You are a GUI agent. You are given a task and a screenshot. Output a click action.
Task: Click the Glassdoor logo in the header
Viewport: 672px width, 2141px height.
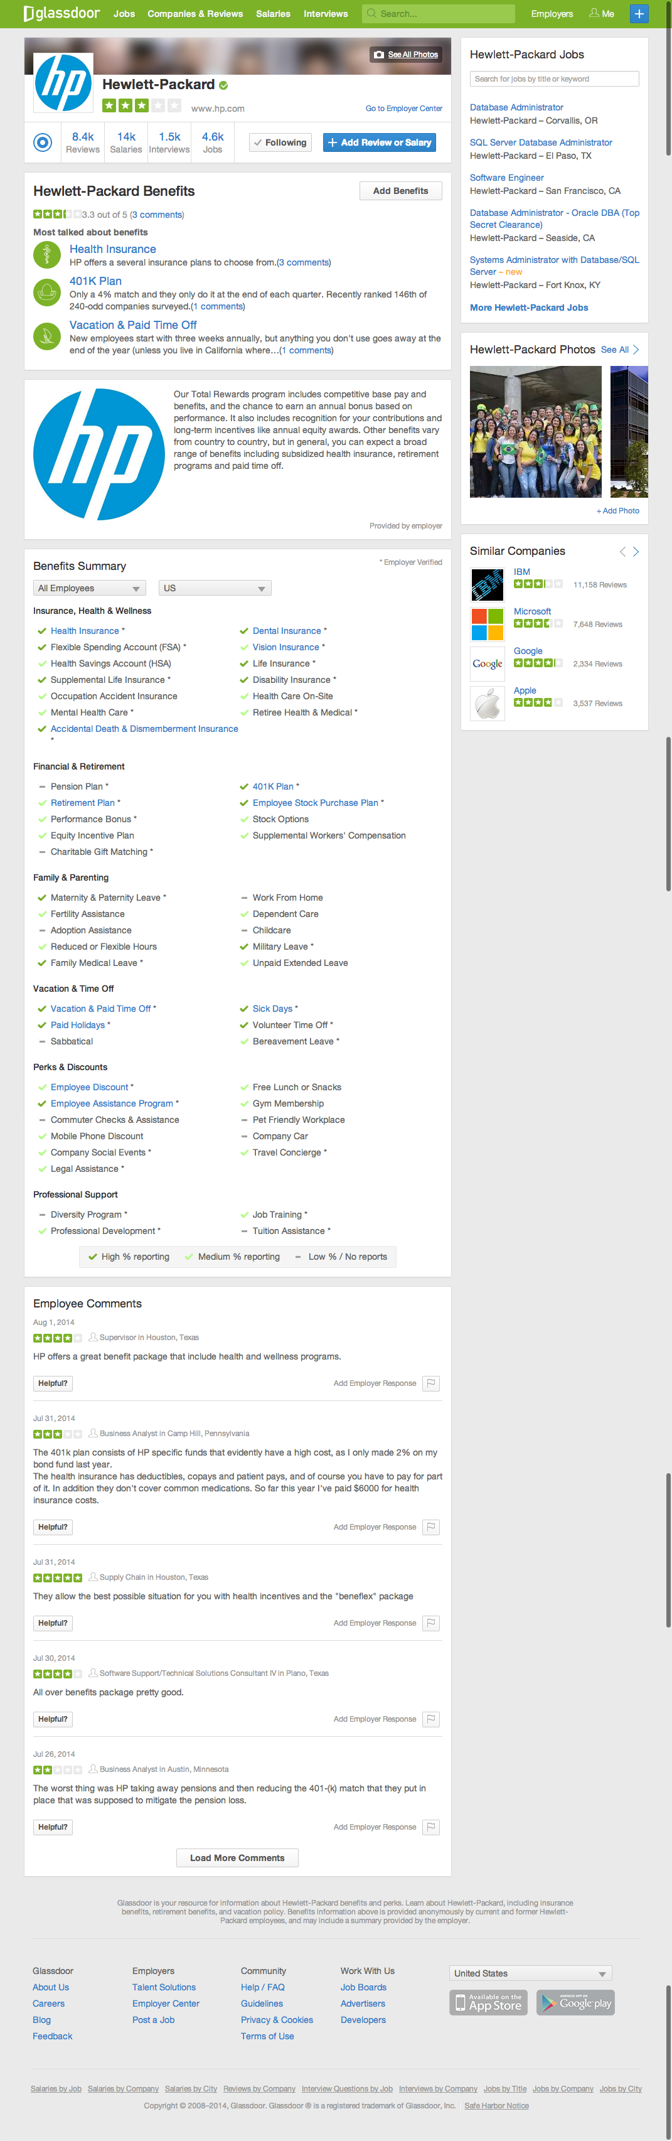[x=61, y=13]
